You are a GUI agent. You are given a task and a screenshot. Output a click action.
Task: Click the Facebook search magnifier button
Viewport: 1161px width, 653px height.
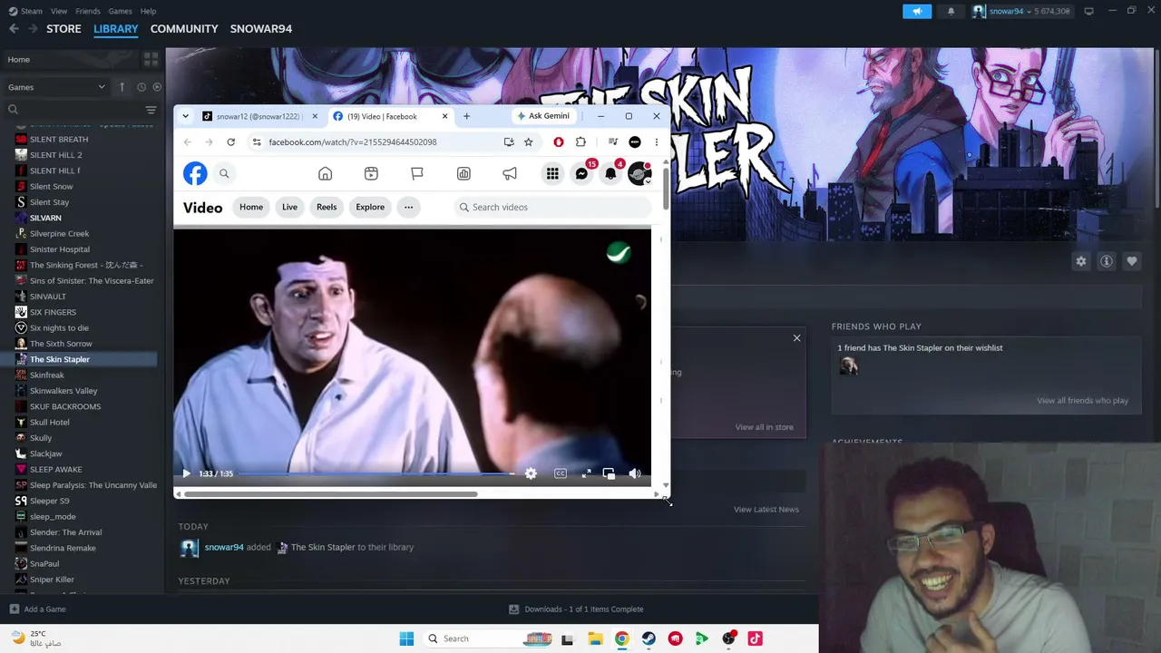(x=224, y=173)
